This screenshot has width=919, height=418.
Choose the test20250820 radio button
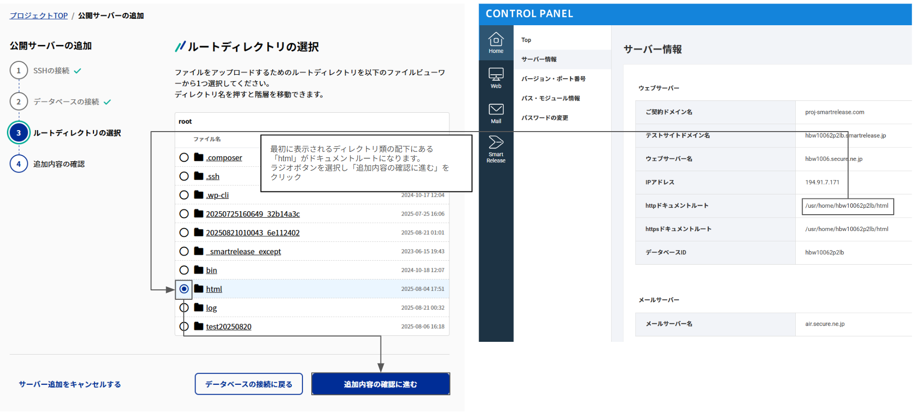(x=184, y=326)
